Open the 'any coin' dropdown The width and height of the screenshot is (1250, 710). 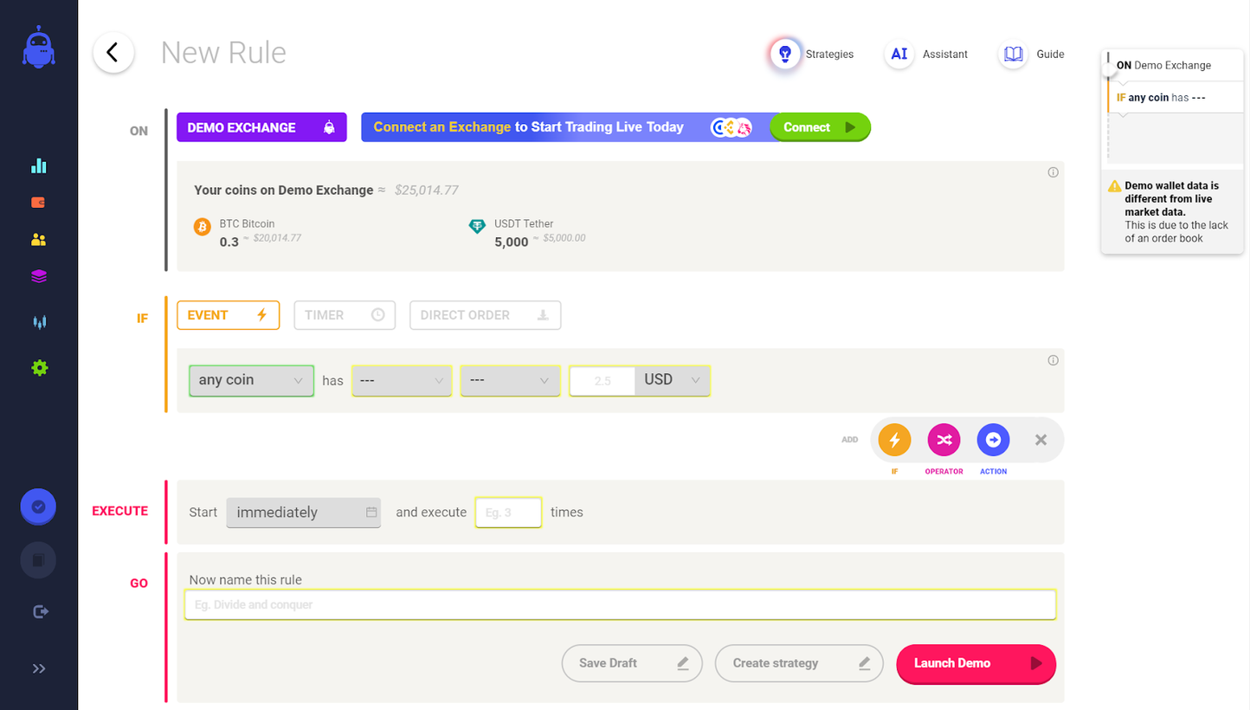point(251,380)
